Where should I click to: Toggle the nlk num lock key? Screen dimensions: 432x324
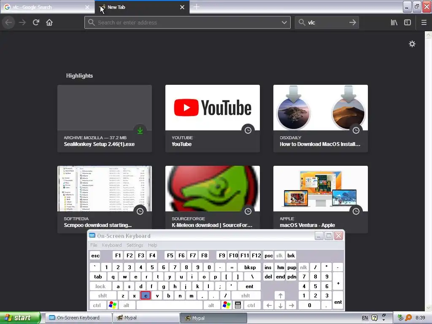(304, 267)
